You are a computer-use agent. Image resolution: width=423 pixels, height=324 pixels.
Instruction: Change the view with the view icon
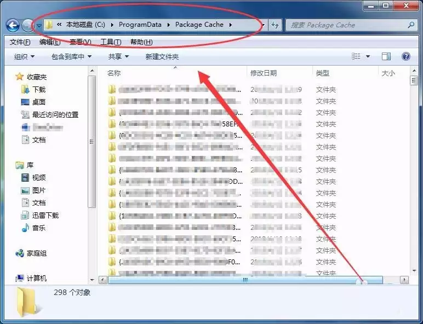pos(356,56)
